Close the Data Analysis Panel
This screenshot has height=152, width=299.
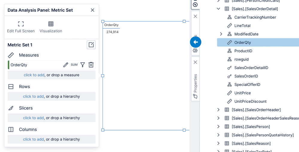[x=92, y=10]
